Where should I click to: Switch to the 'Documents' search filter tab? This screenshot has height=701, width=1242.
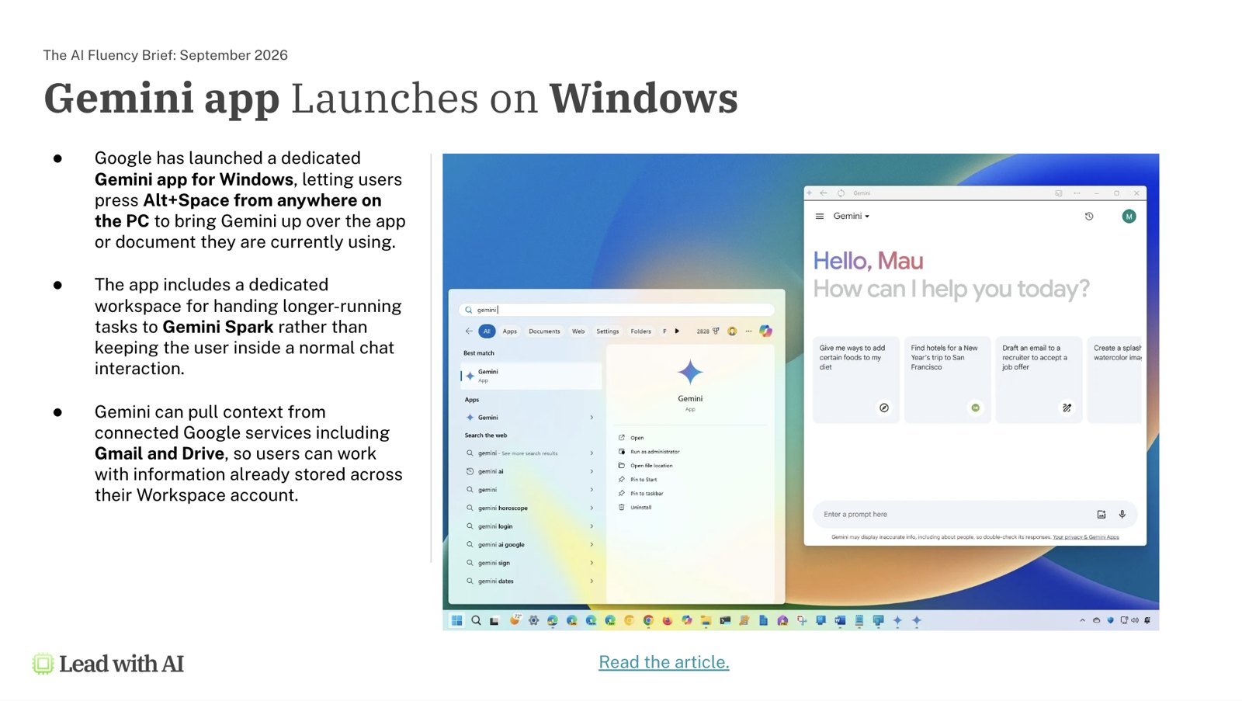[x=544, y=331]
